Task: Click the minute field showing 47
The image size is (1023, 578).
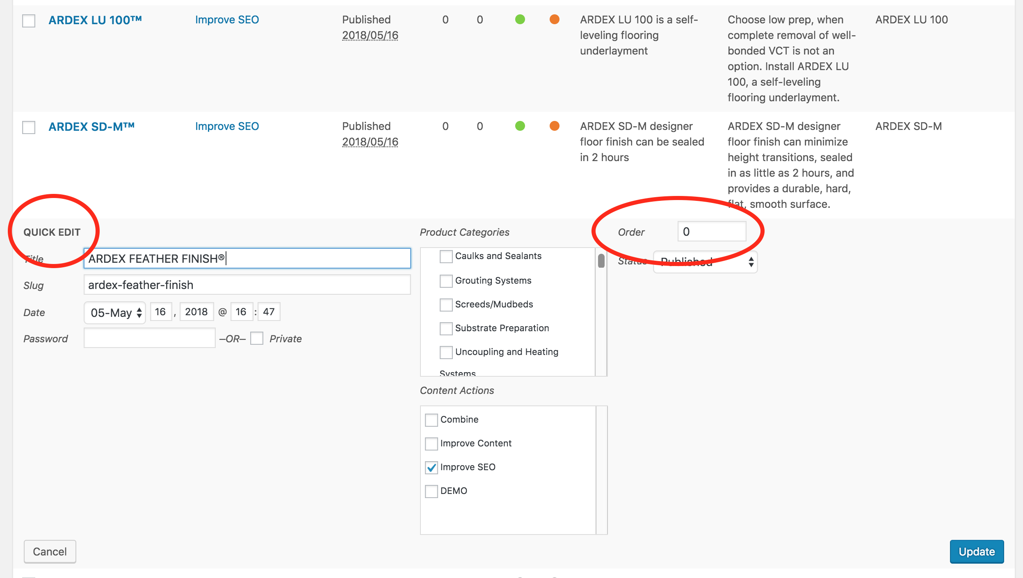Action: [269, 312]
